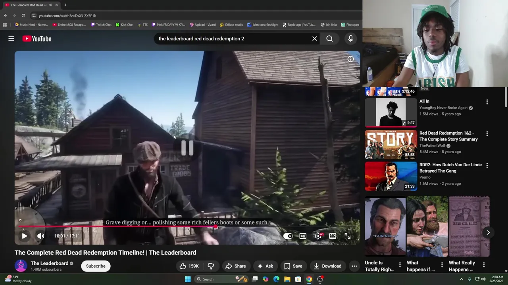Select The Complete Red Dead browser tab
Image resolution: width=508 pixels, height=285 pixels.
point(31,5)
